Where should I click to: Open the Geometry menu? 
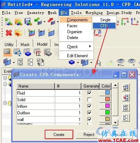[x=35, y=13]
